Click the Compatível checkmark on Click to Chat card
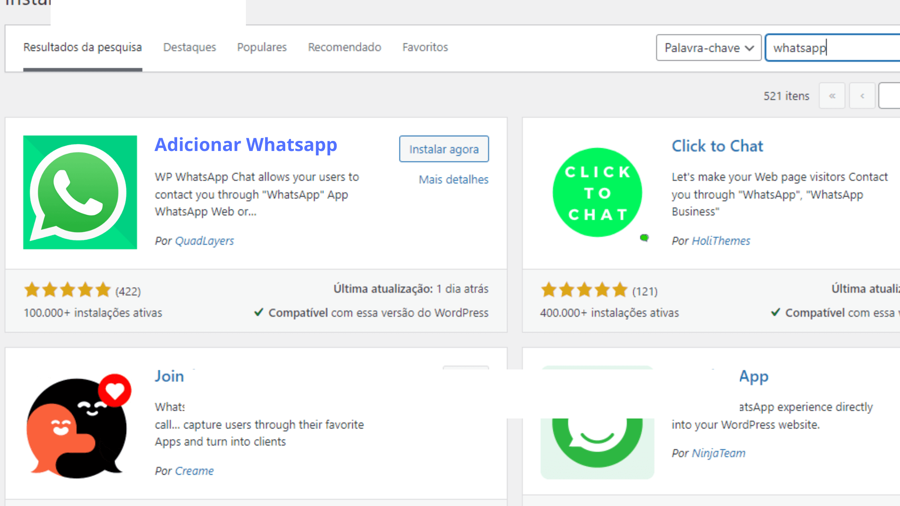The width and height of the screenshot is (900, 506). [x=776, y=312]
